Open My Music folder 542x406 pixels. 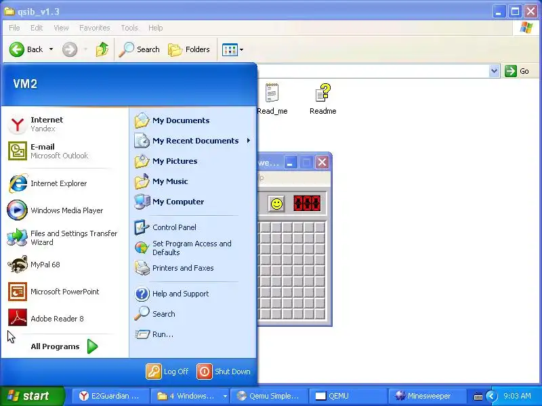[x=192, y=181]
